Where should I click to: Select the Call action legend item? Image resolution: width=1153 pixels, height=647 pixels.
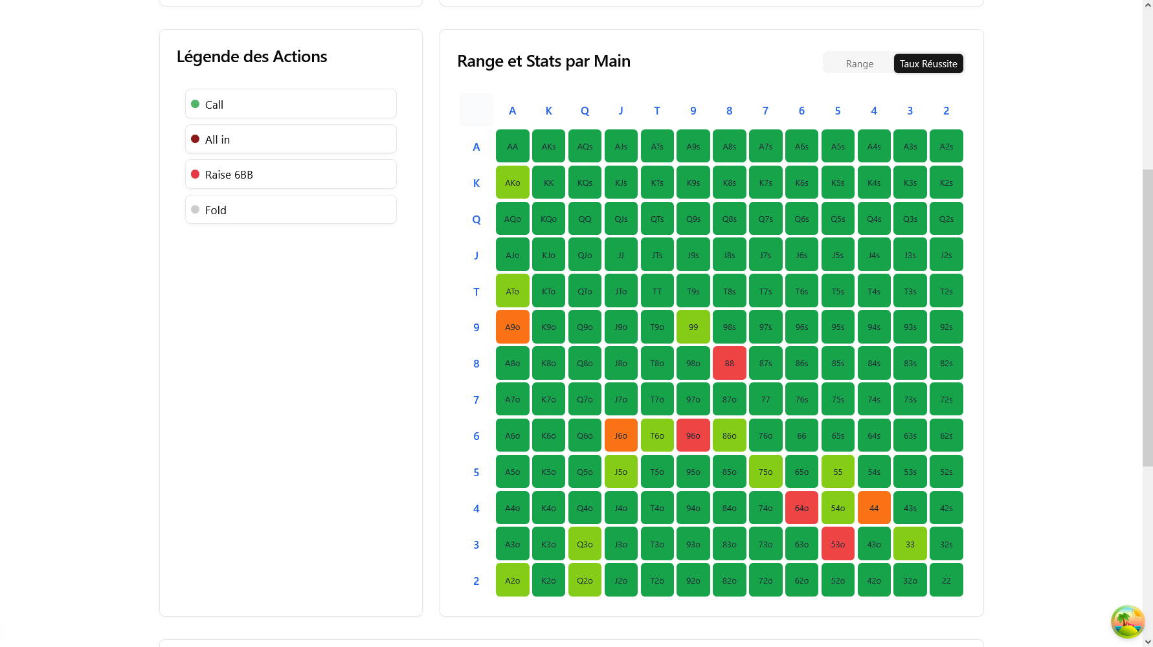click(x=291, y=104)
